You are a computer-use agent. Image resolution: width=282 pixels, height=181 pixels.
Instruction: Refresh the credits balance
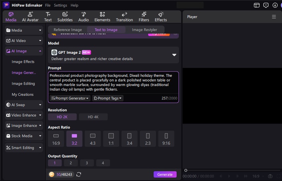79,174
